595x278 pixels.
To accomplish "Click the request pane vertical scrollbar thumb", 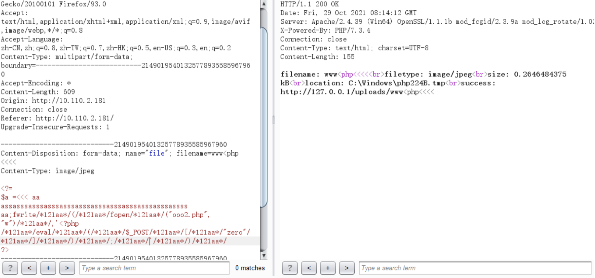I will point(264,117).
